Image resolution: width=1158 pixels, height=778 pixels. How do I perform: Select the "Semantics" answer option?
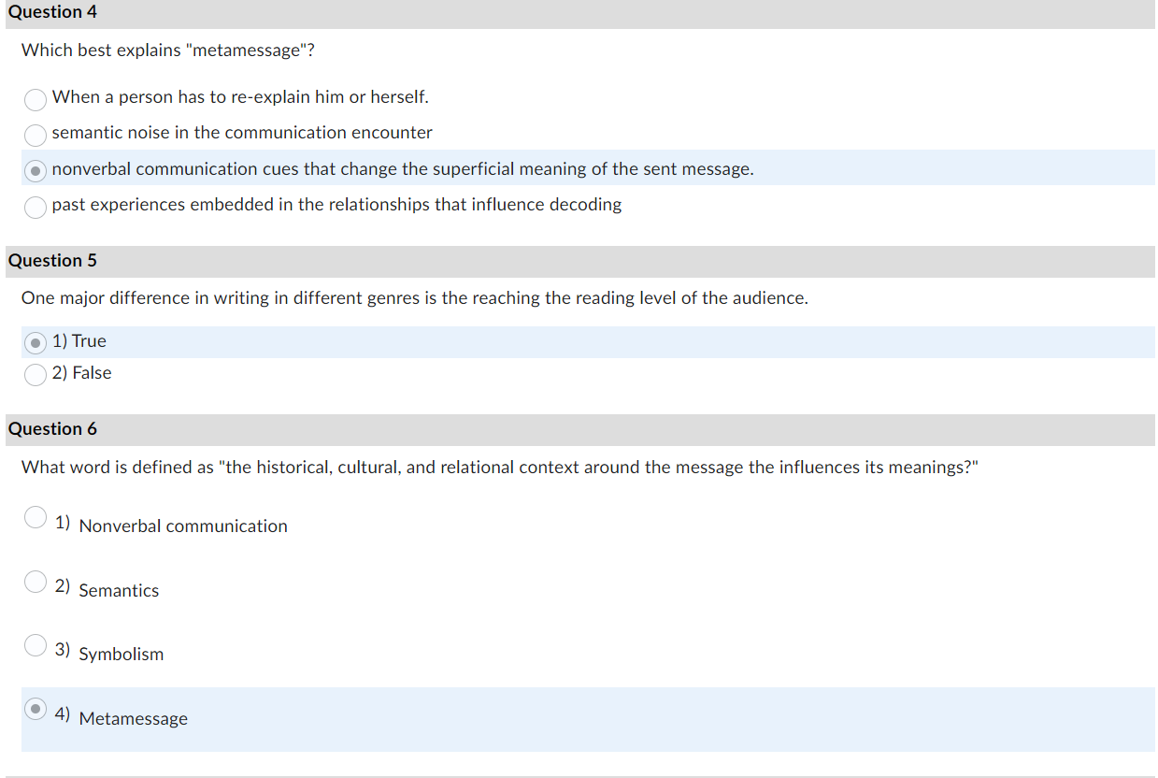click(x=36, y=581)
